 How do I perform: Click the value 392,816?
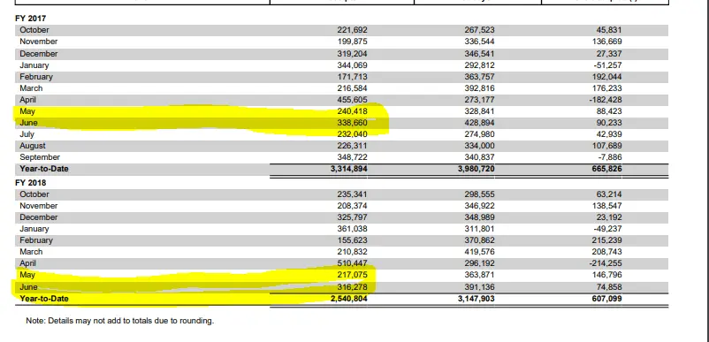point(479,88)
